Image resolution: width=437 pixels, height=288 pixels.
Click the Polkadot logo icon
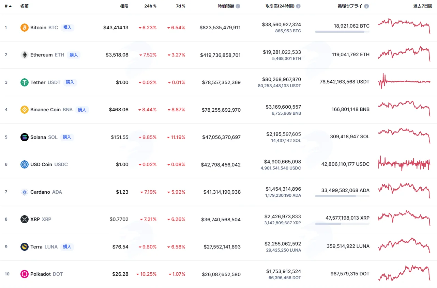tap(25, 274)
